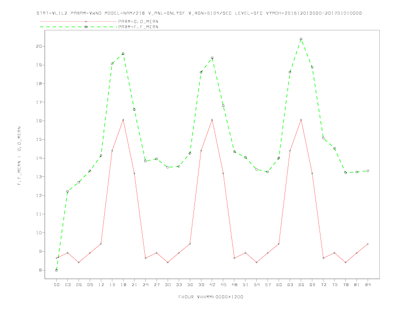Click x-axis forecast hour label 60

tap(279, 285)
